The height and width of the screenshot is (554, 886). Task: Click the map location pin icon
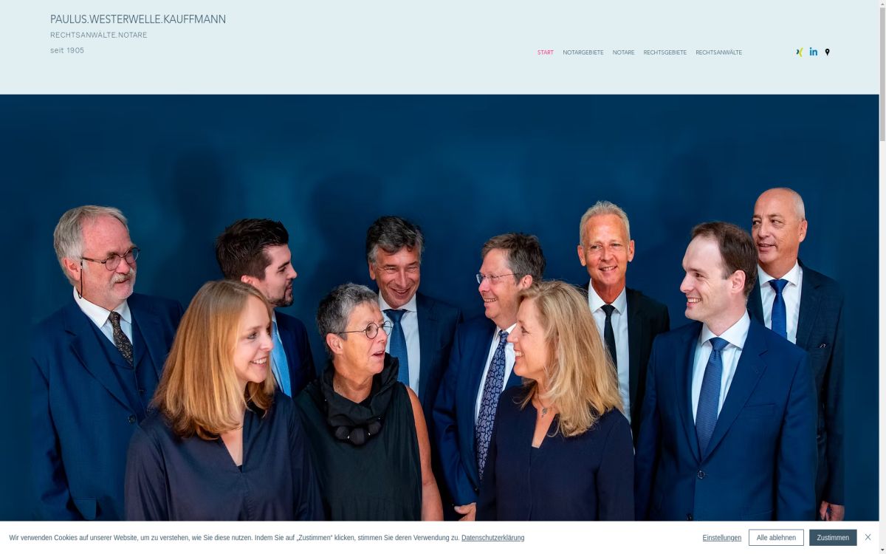click(x=827, y=52)
